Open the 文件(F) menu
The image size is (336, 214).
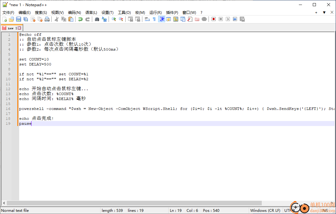coord(8,13)
